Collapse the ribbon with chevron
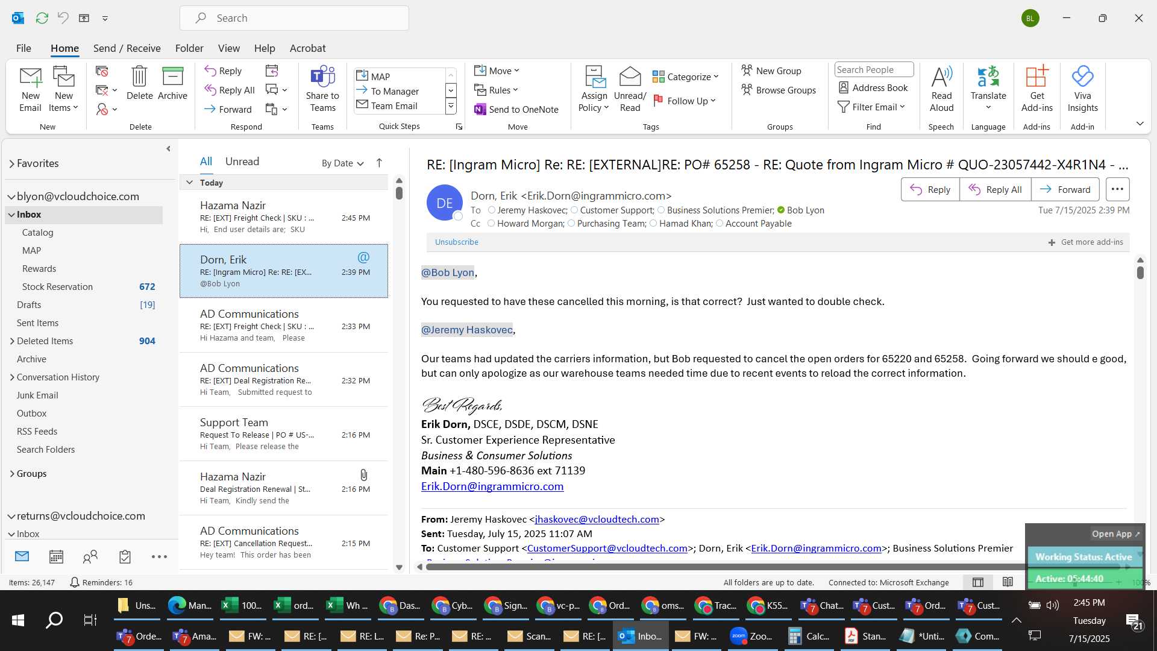Viewport: 1157px width, 651px height. tap(1140, 124)
